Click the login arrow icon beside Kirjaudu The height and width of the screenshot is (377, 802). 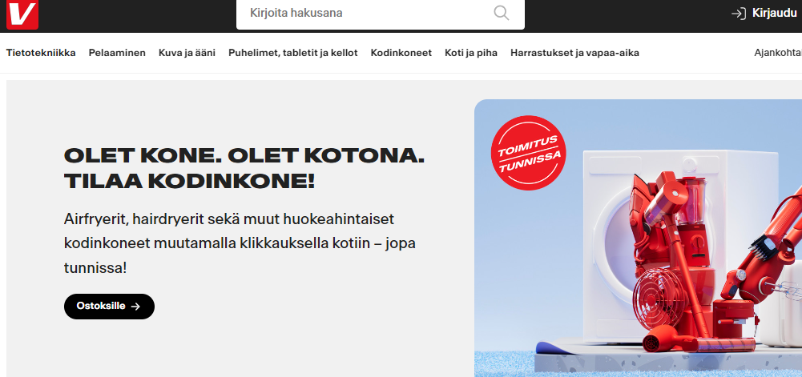[739, 14]
